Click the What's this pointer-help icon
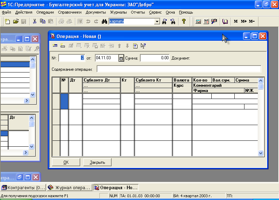Screen dimensions: 279x200 (x=143, y=46)
